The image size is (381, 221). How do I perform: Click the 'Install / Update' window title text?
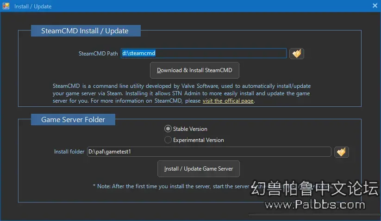click(33, 6)
